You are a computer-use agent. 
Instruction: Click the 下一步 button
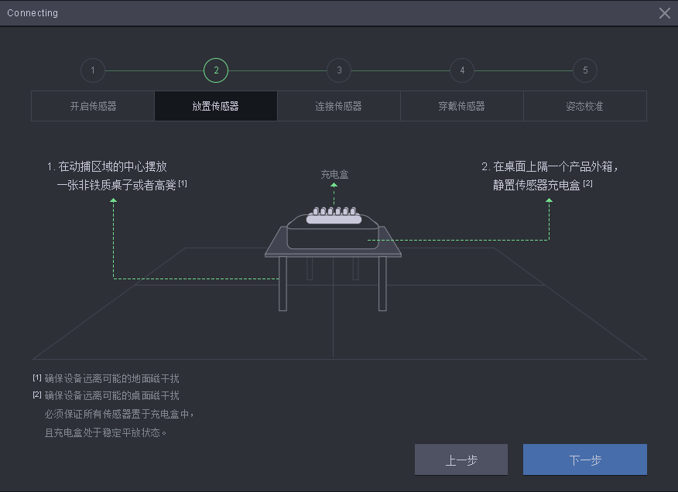tap(585, 460)
